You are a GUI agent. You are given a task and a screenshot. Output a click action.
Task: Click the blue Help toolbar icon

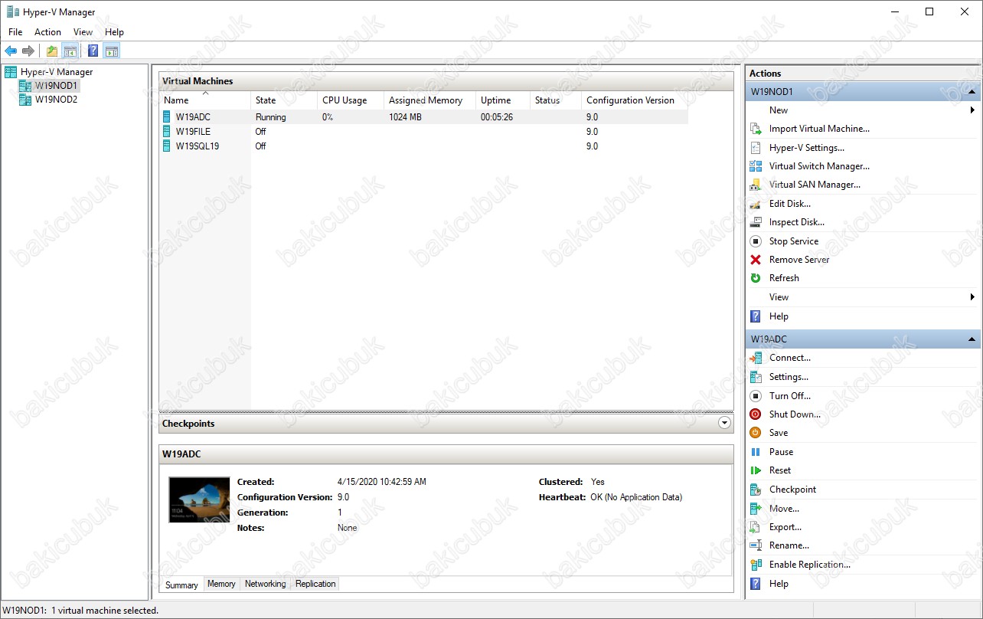click(x=93, y=51)
